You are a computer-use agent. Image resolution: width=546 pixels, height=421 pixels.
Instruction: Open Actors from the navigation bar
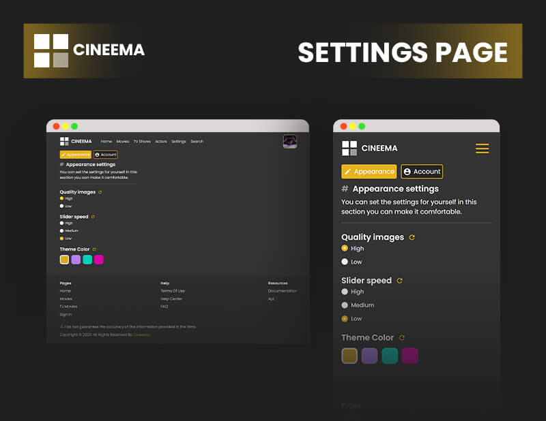[x=162, y=141]
